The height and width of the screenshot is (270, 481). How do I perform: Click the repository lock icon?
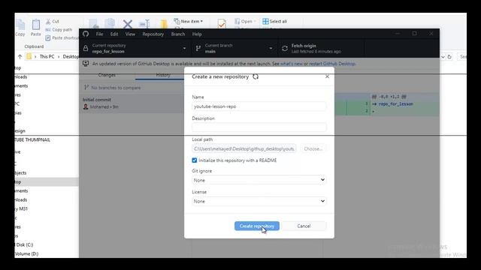pyautogui.click(x=86, y=48)
